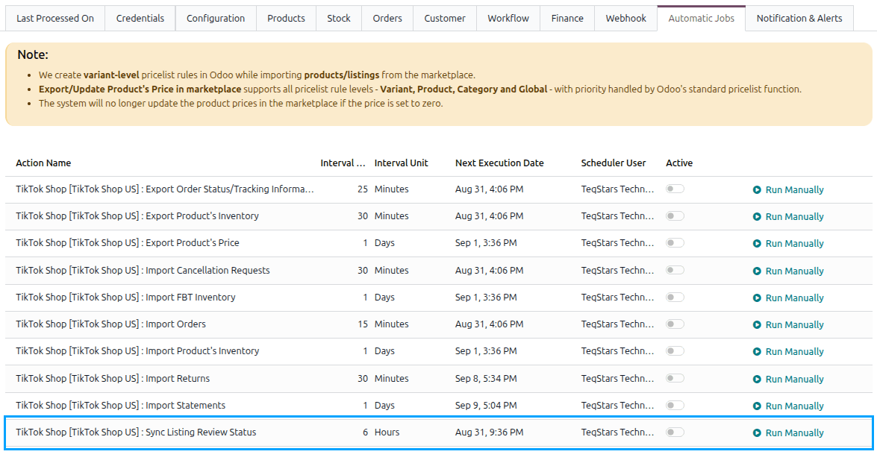Click the truncated Interval column header

point(343,163)
